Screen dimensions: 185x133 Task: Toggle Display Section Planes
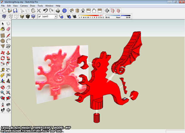(112, 11)
